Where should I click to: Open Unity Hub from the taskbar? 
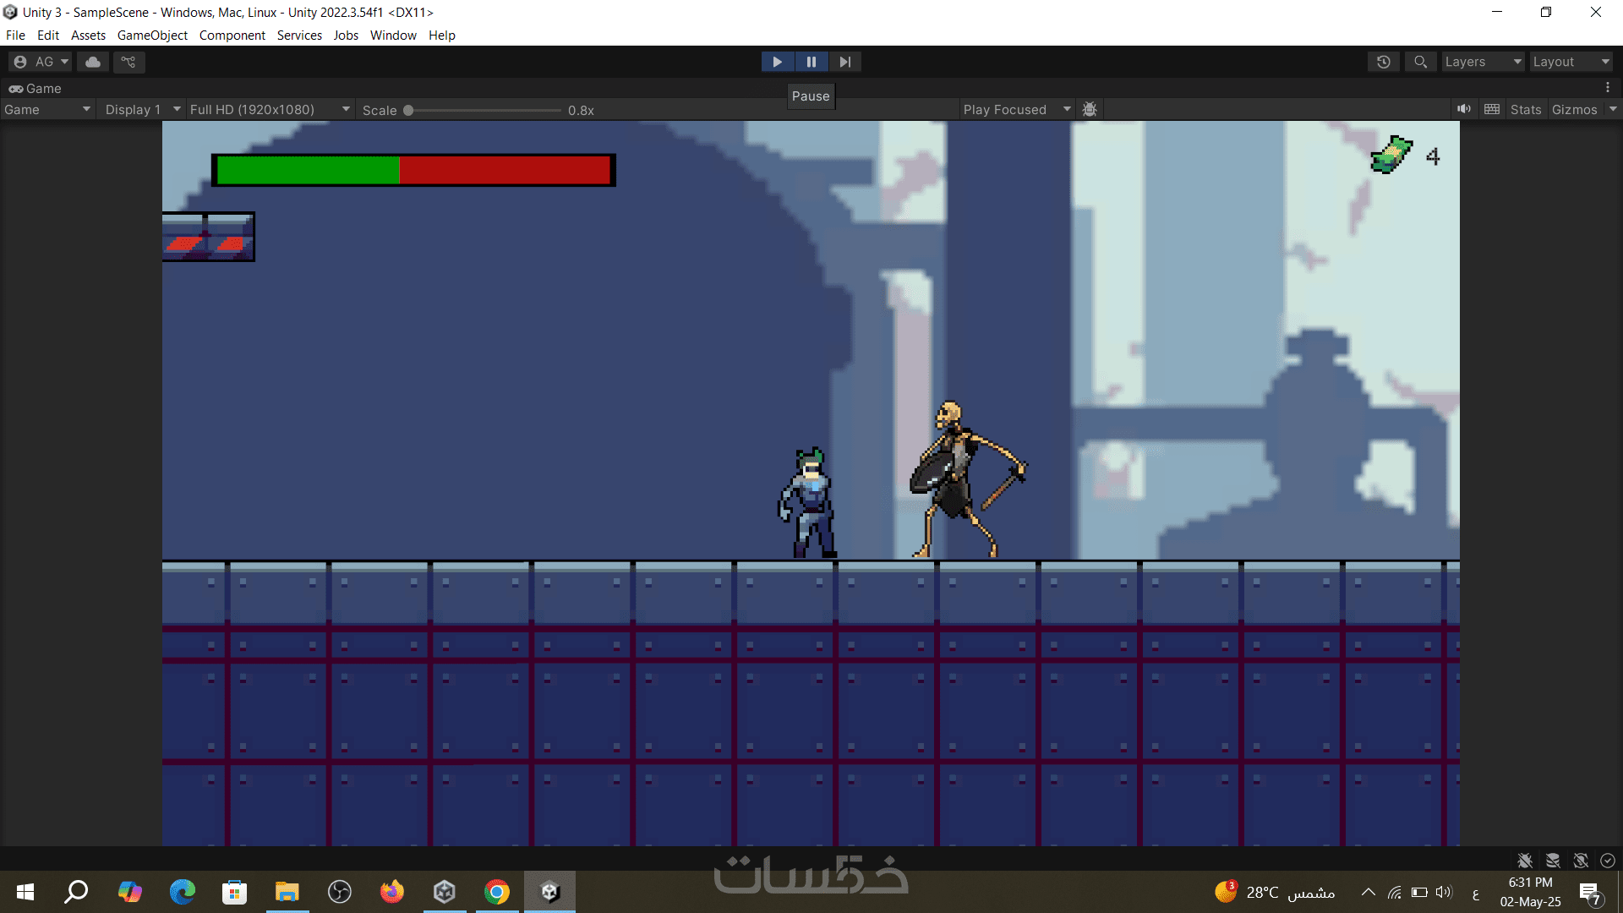445,892
